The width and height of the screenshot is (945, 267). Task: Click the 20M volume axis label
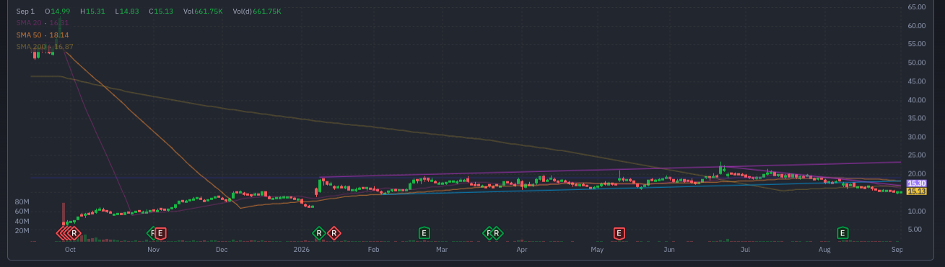[x=22, y=231]
